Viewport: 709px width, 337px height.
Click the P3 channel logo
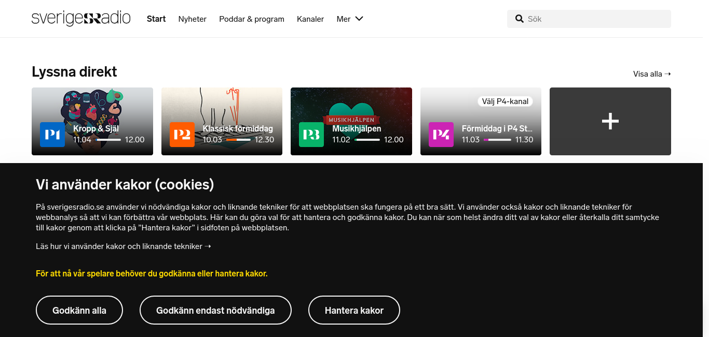point(311,135)
